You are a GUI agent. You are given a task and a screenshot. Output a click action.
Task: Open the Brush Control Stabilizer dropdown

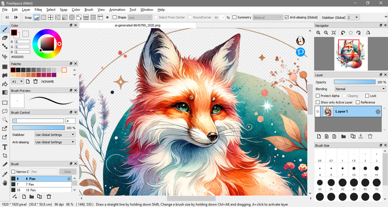tap(55, 135)
